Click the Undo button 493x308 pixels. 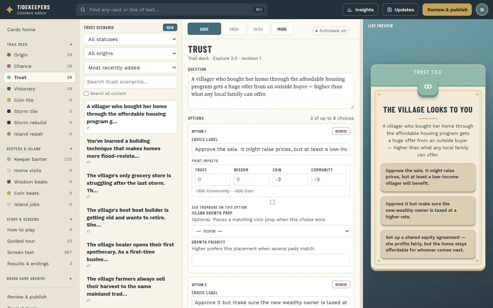234,29
